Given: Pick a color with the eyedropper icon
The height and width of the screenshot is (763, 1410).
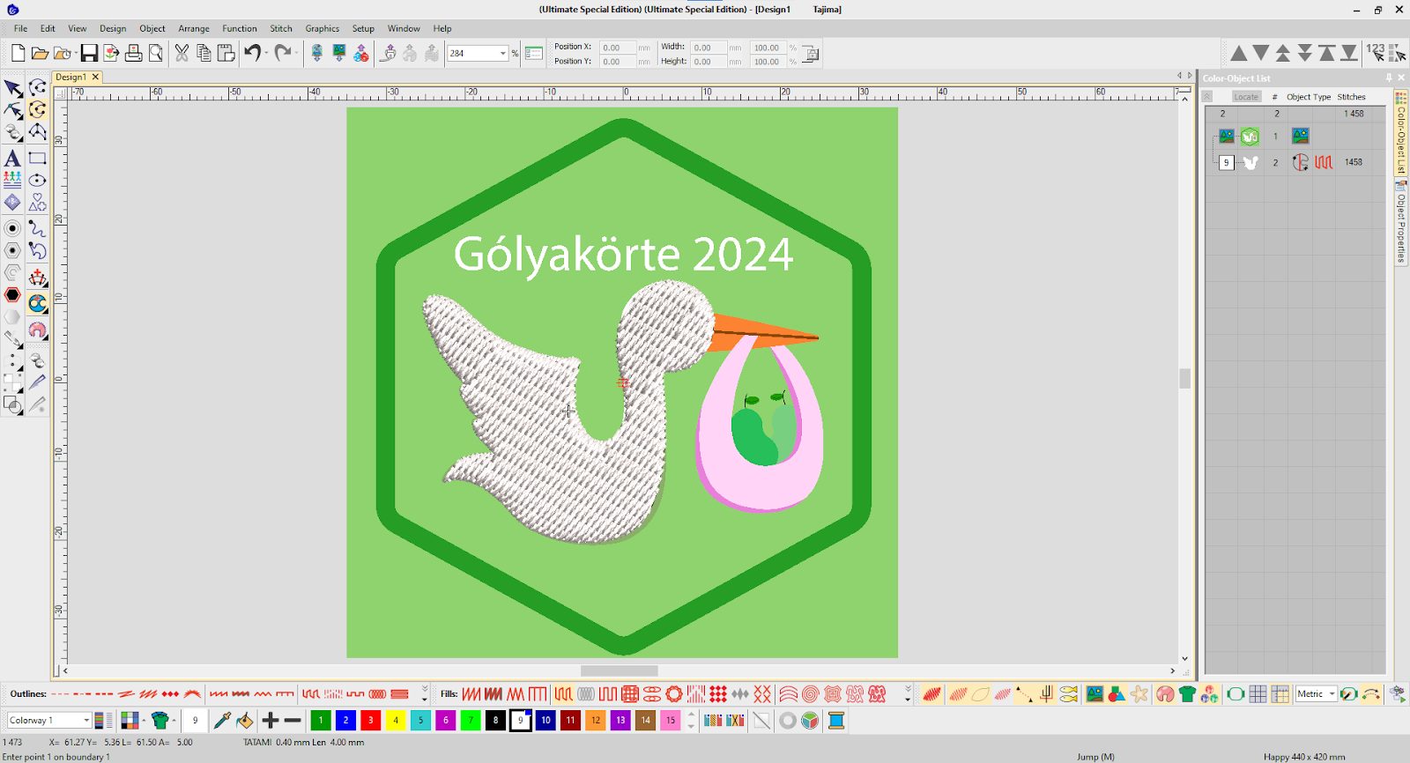Looking at the screenshot, I should [222, 721].
